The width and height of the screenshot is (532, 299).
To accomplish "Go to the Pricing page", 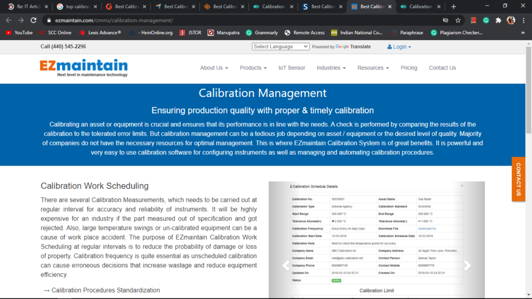I will [x=409, y=68].
